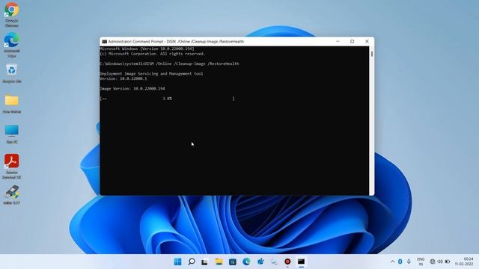Focus Command Prompt taskbar icon
479x269 pixels.
[x=301, y=262]
